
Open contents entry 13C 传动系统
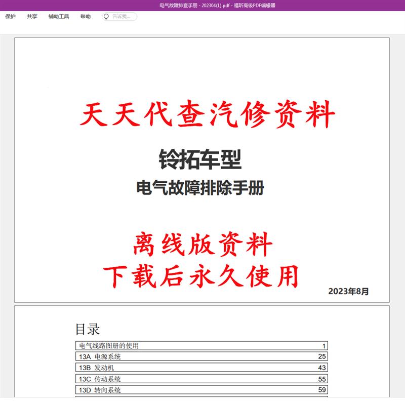(201, 379)
